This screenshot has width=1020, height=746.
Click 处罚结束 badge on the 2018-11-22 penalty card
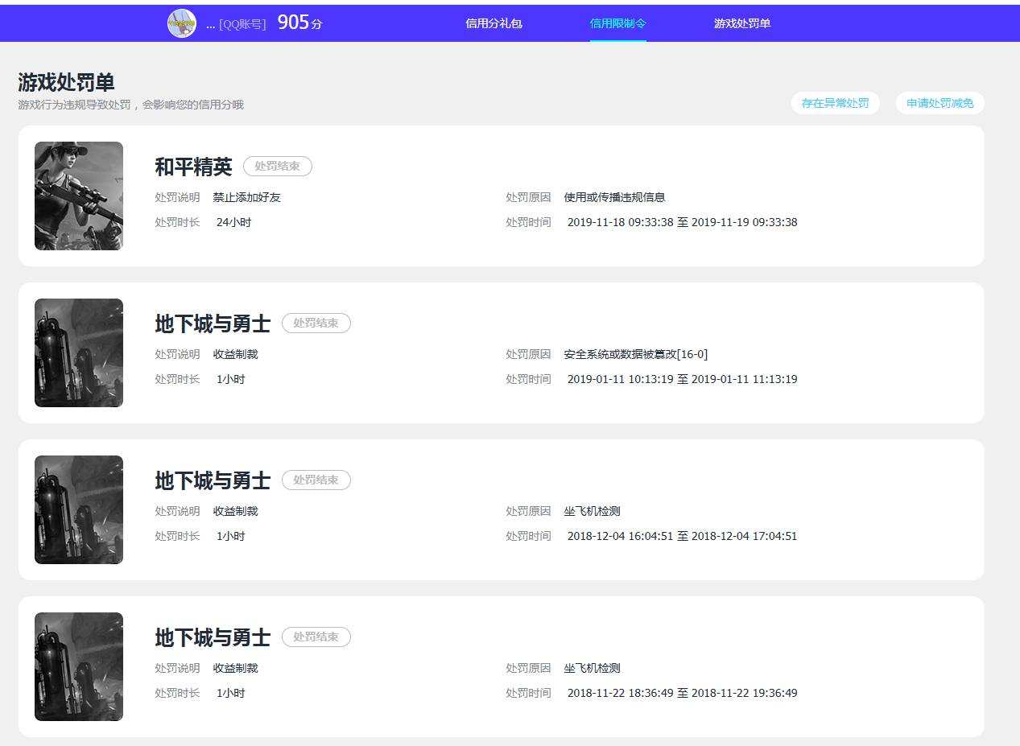(316, 637)
